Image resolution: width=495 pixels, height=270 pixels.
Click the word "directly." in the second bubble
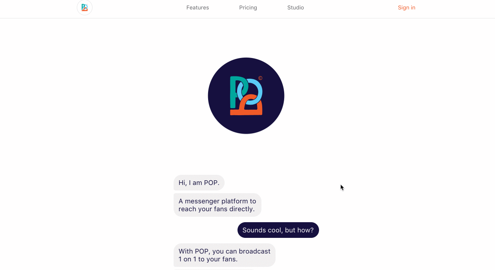pyautogui.click(x=242, y=209)
